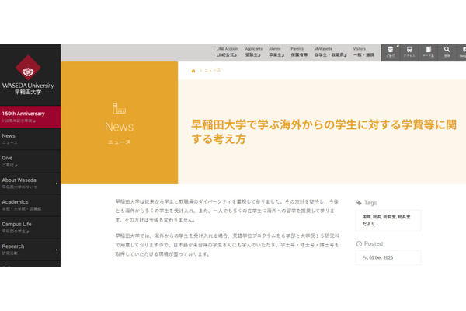Open Give in the sidebar menu

[x=30, y=161]
